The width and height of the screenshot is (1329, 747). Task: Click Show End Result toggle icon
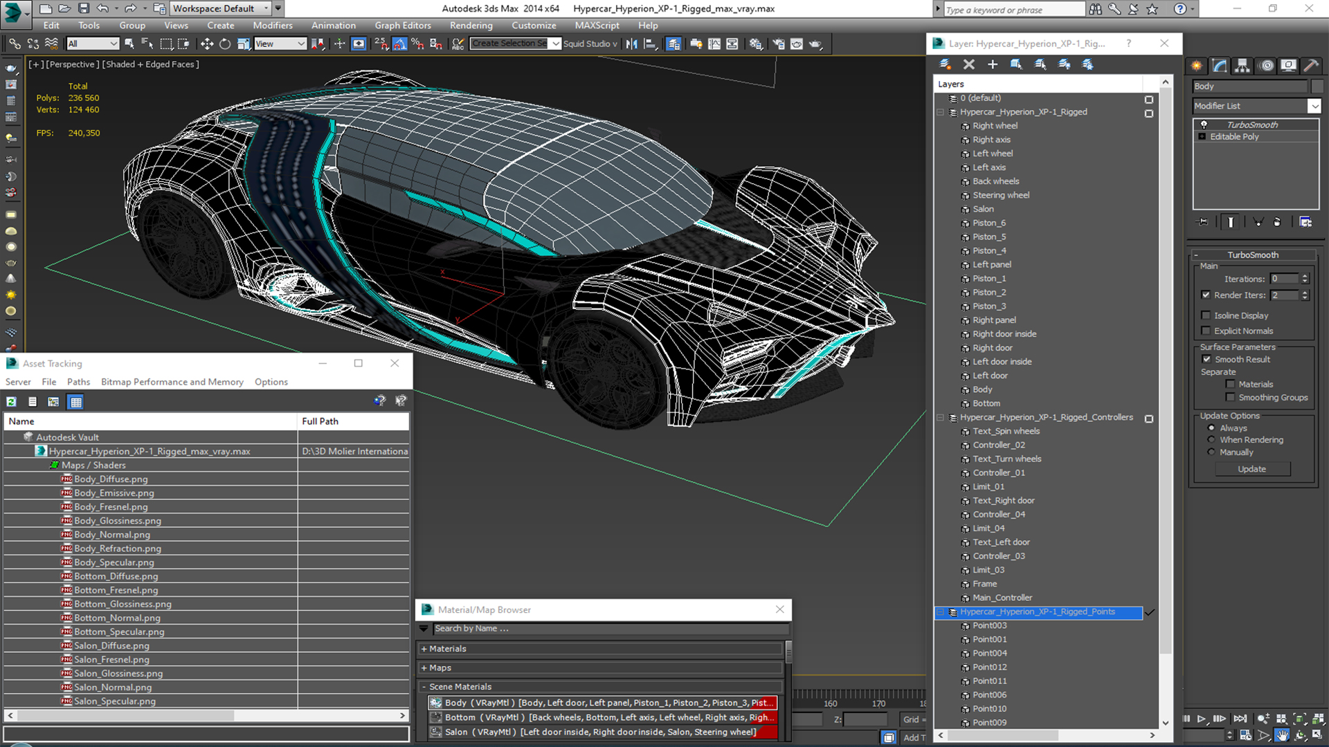(1231, 222)
